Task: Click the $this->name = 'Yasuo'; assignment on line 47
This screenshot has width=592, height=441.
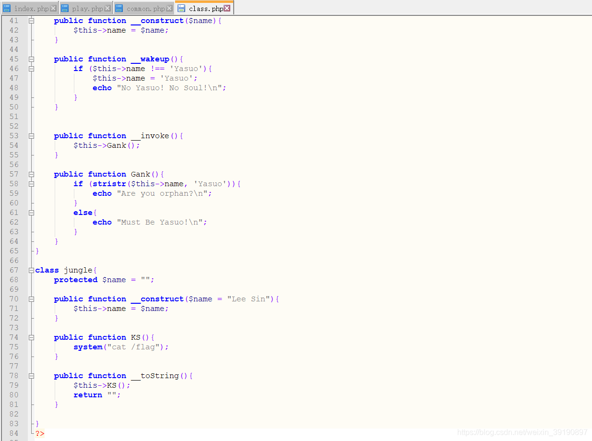Action: click(x=145, y=78)
